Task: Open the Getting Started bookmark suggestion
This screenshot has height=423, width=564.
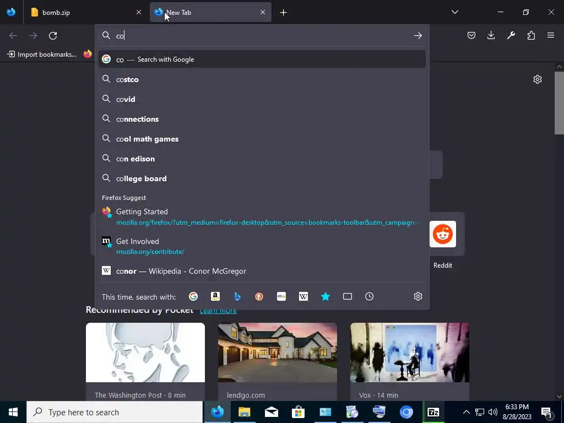Action: click(262, 217)
